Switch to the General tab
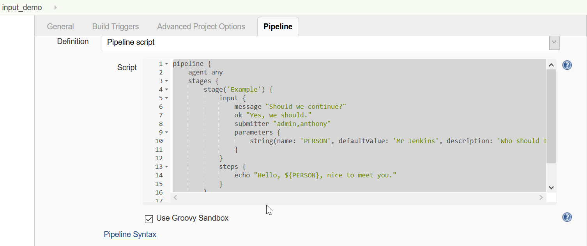This screenshot has height=246, width=587. click(x=60, y=26)
